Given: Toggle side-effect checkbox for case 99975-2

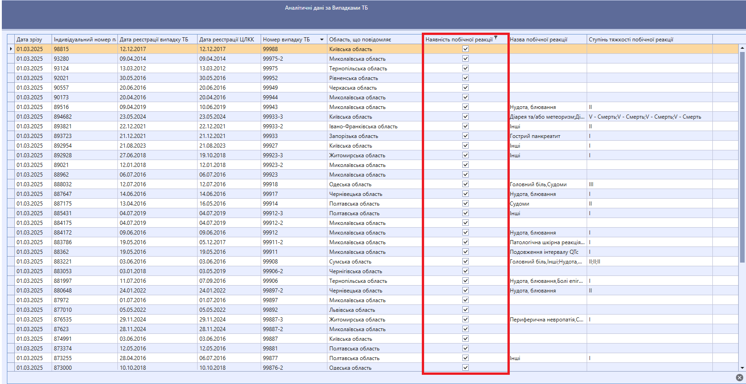Looking at the screenshot, I should (x=466, y=58).
